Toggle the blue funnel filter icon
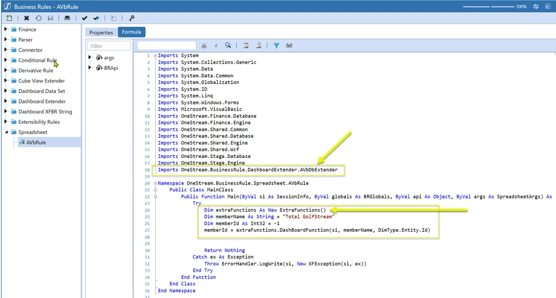Viewport: 556px width, 298px height. click(x=276, y=46)
